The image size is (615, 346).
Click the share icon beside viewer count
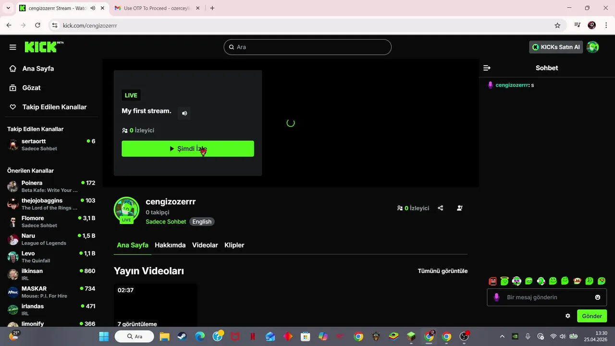coord(441,208)
